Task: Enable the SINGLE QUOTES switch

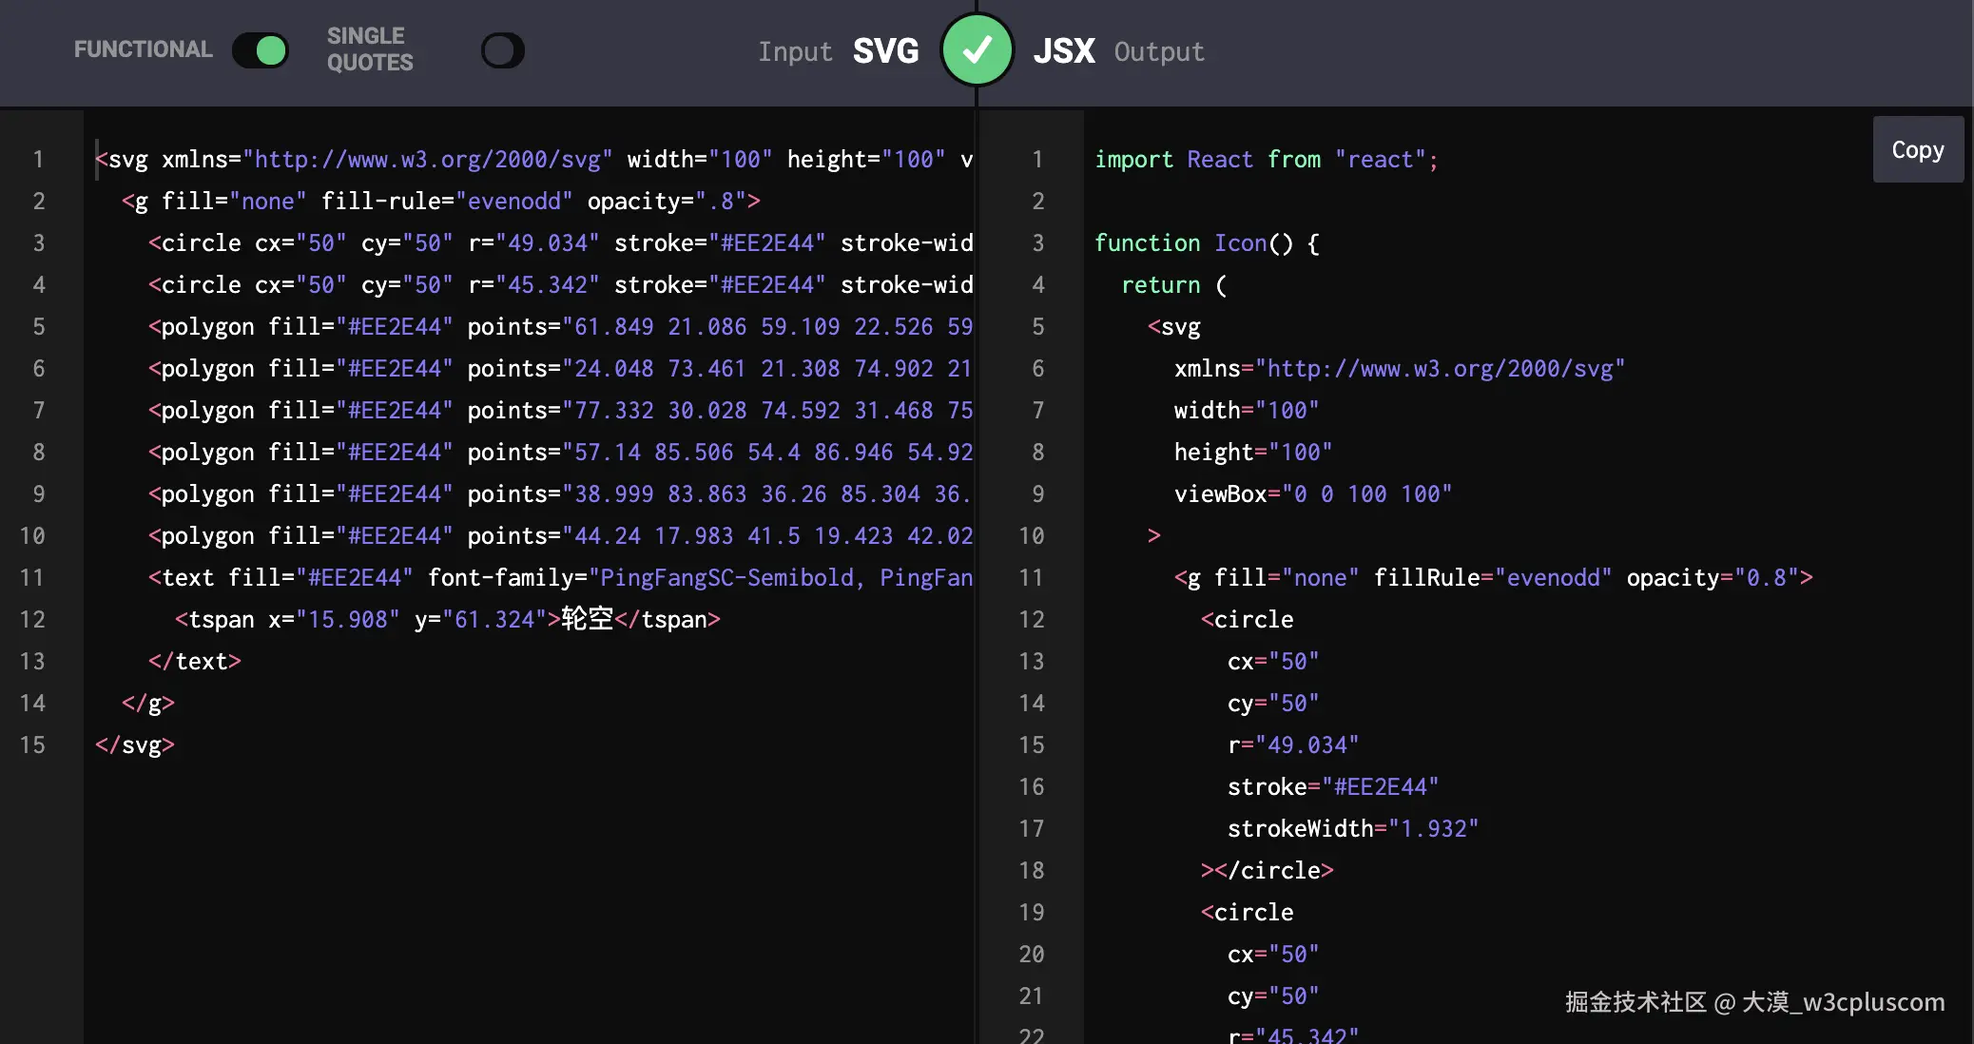Action: pyautogui.click(x=502, y=50)
